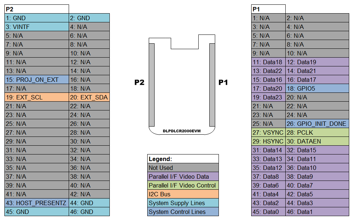Click the VINTF pin 3 cell
The image size is (354, 222).
(37, 27)
